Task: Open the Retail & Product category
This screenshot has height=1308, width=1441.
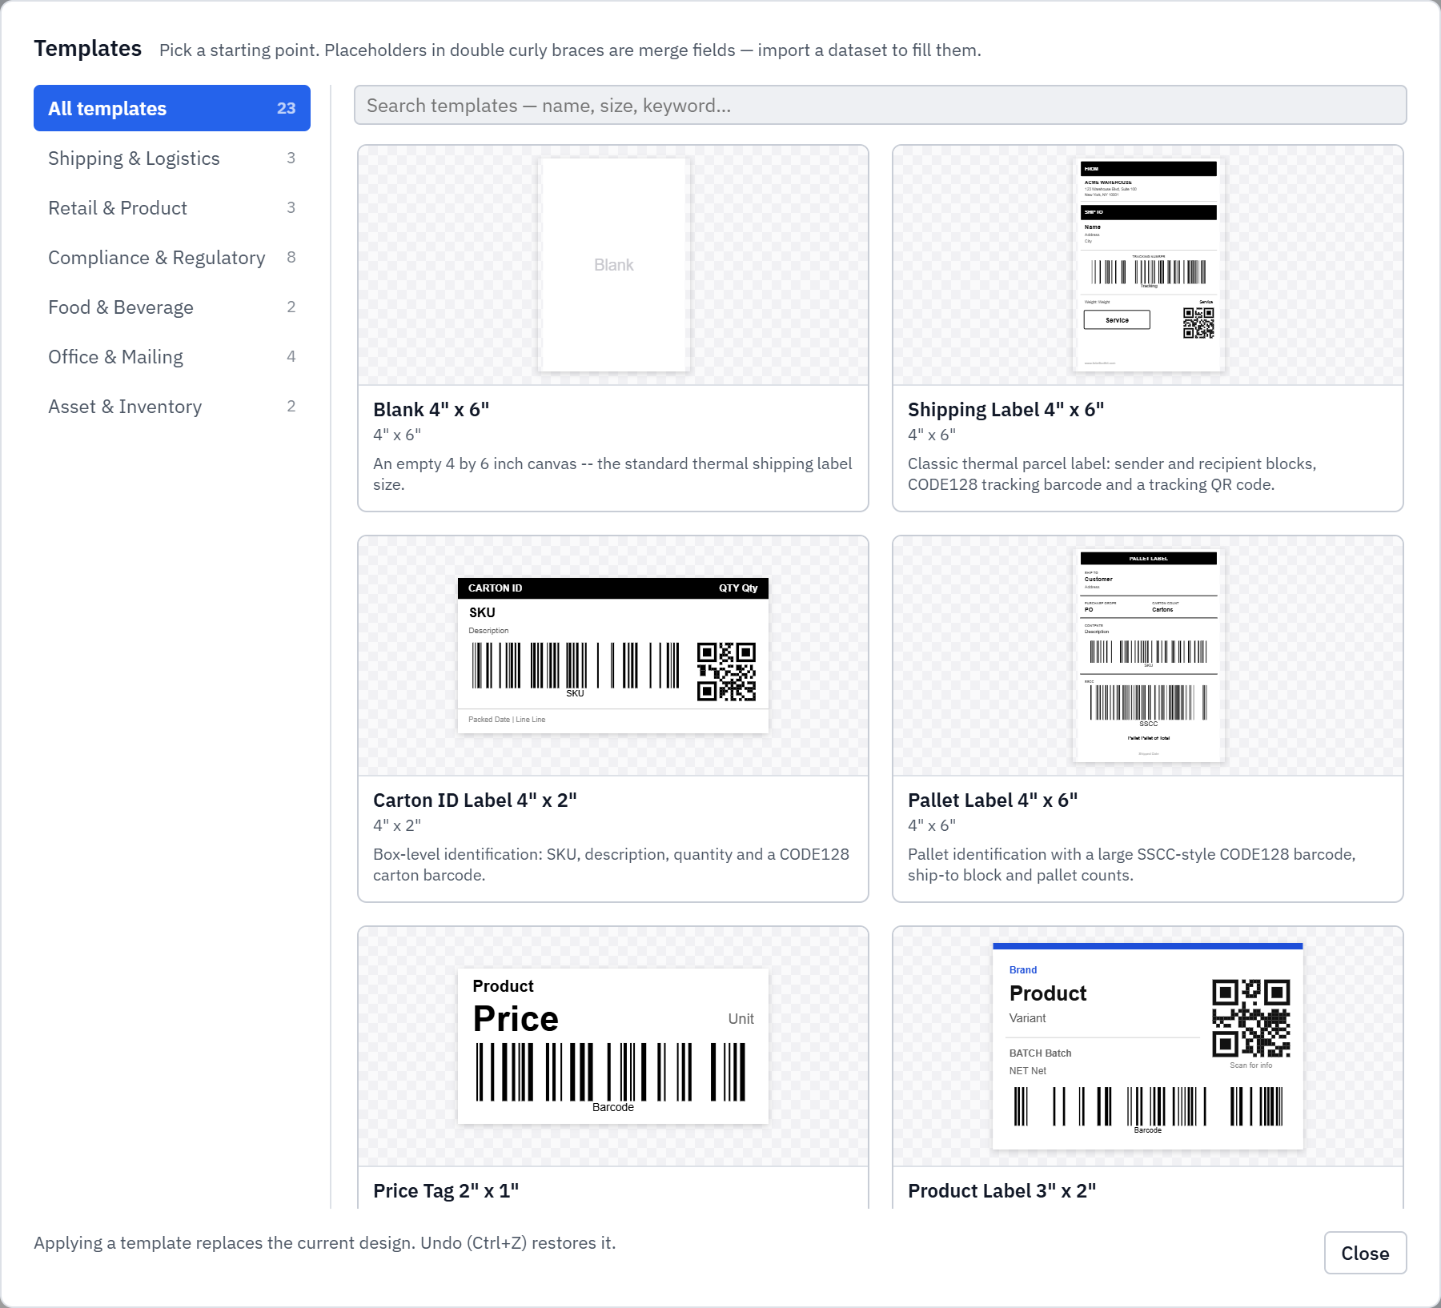Action: pyautogui.click(x=171, y=208)
